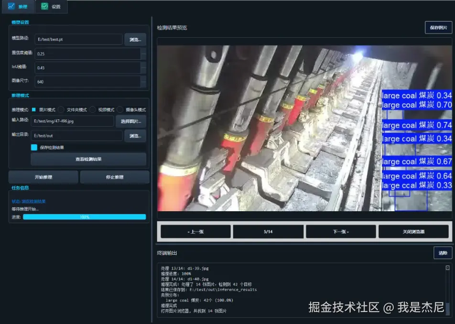Uncheck the 保存检测结果 option
This screenshot has width=455, height=324.
tap(34, 148)
